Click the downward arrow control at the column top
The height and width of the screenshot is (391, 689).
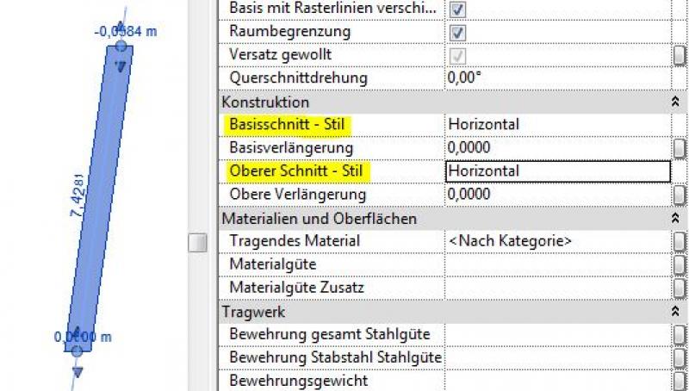tap(121, 65)
